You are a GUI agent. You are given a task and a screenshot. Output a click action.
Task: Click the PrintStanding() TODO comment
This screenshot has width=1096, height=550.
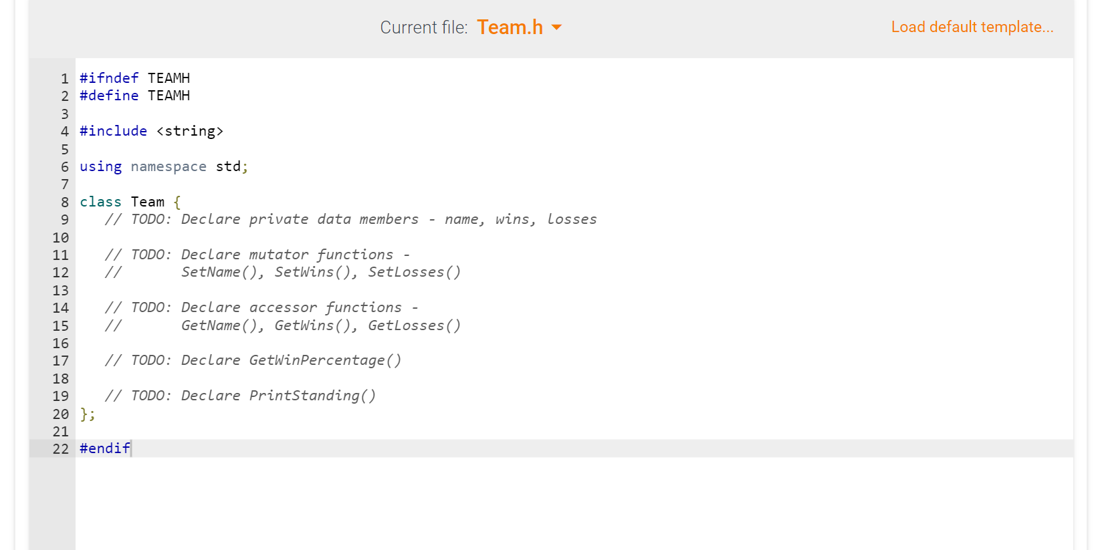(x=241, y=396)
